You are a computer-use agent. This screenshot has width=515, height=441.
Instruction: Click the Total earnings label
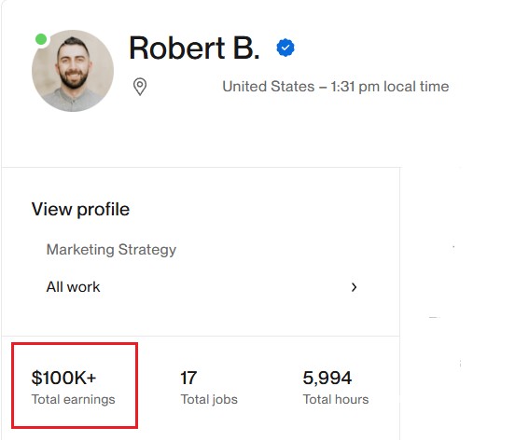74,399
